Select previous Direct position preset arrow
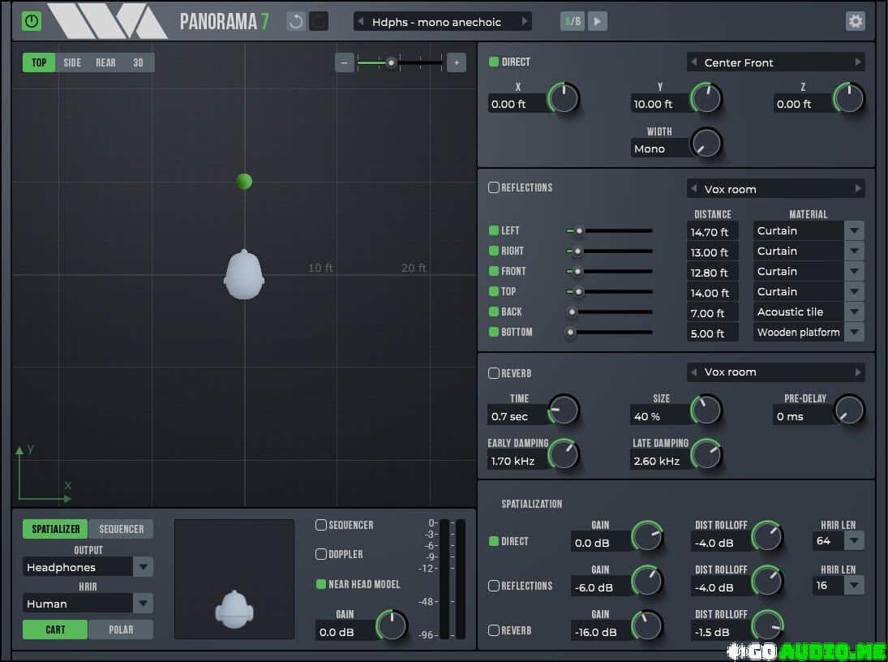This screenshot has width=888, height=662. pyautogui.click(x=693, y=62)
